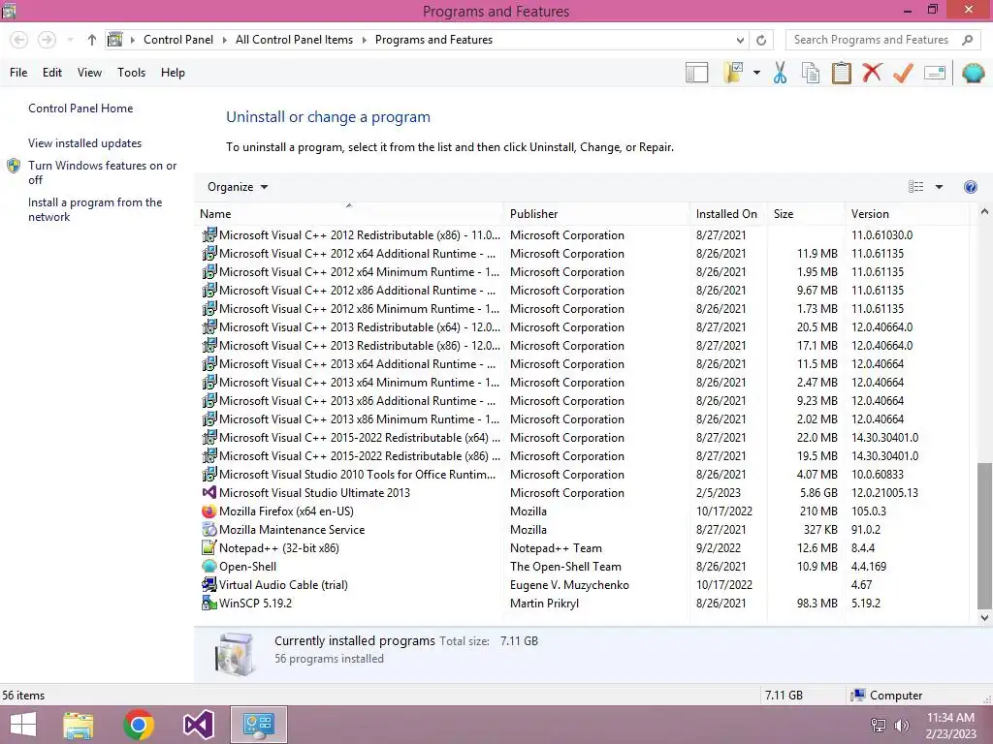This screenshot has height=744, width=993.
Task: Click the clock showing 11:34 AM
Action: coord(950,718)
